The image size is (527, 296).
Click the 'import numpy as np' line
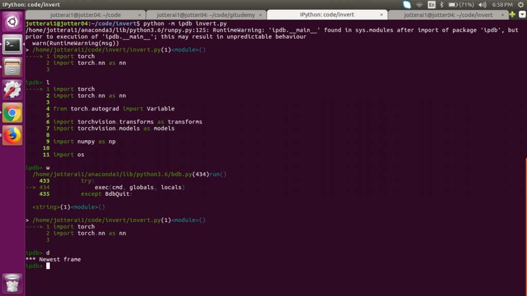click(x=84, y=142)
